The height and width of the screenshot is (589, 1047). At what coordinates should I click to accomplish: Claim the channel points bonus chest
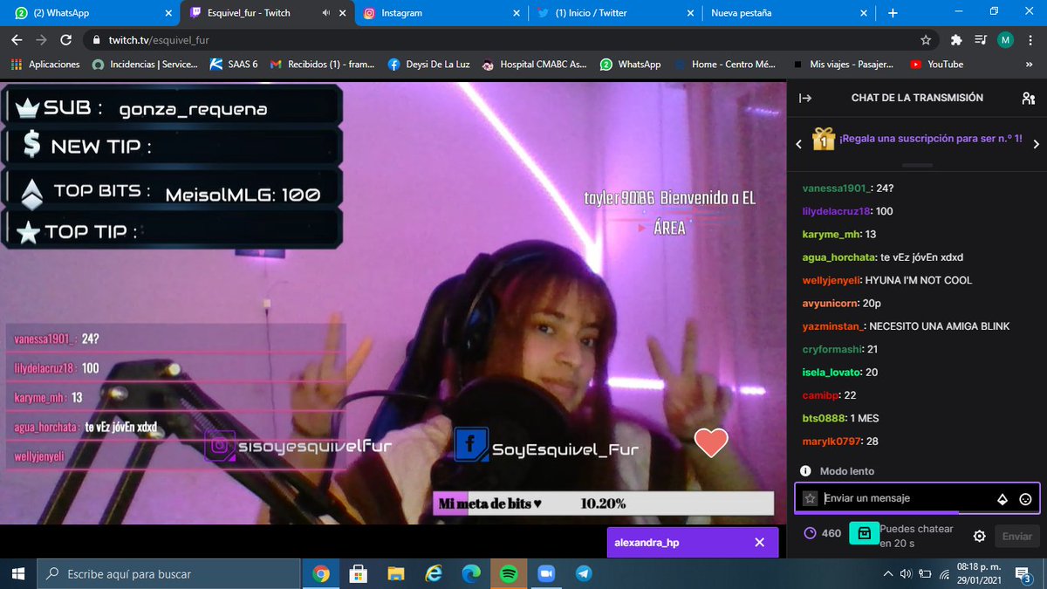pos(863,534)
